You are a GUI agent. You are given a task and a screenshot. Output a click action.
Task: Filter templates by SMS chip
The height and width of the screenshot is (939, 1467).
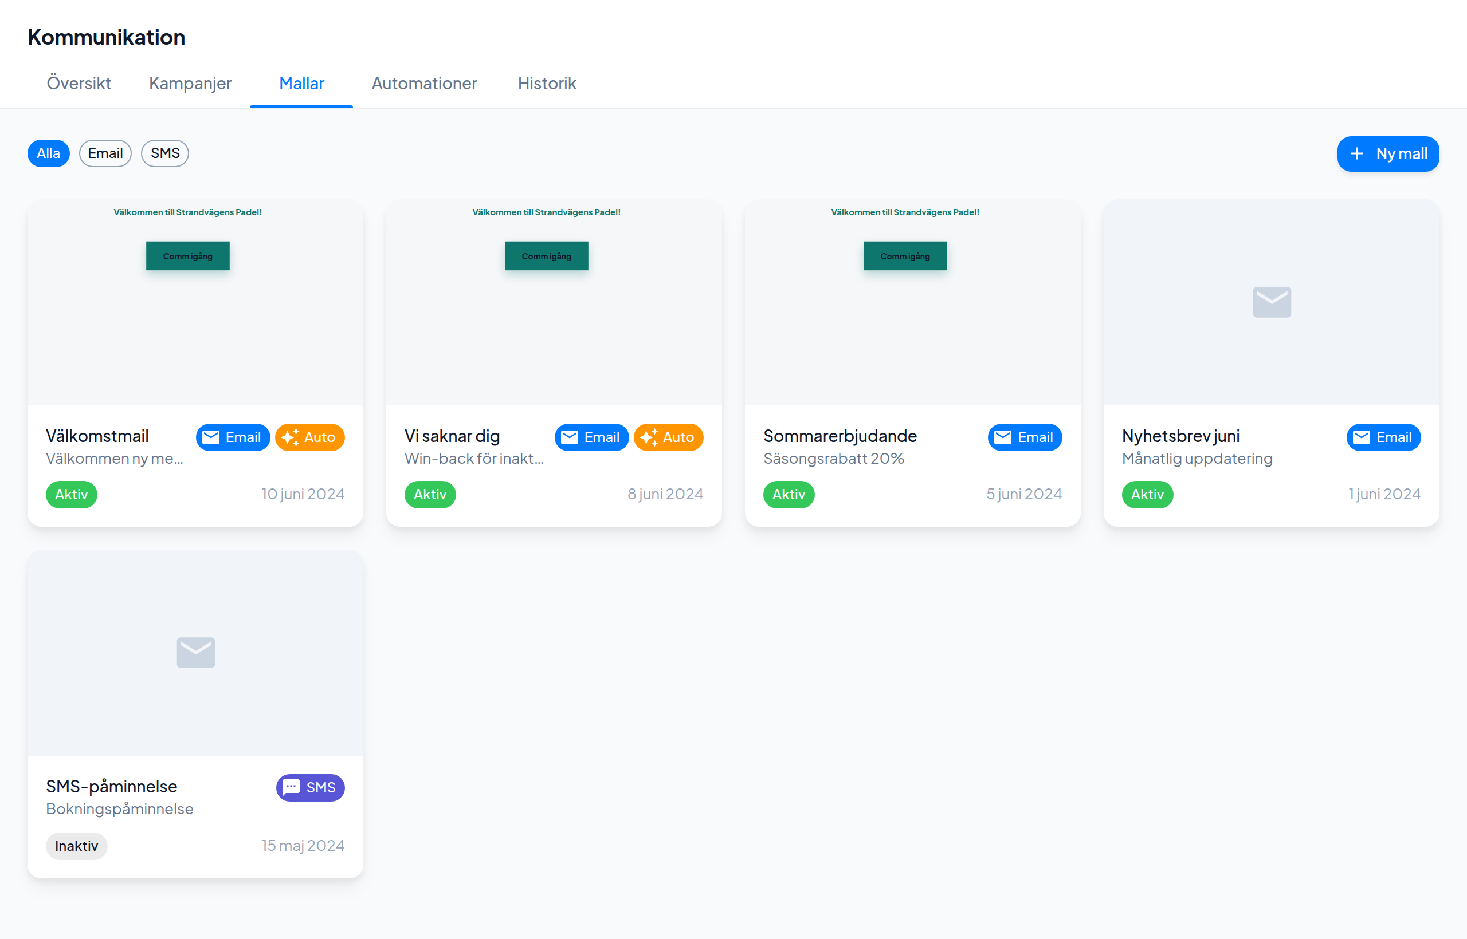[165, 153]
